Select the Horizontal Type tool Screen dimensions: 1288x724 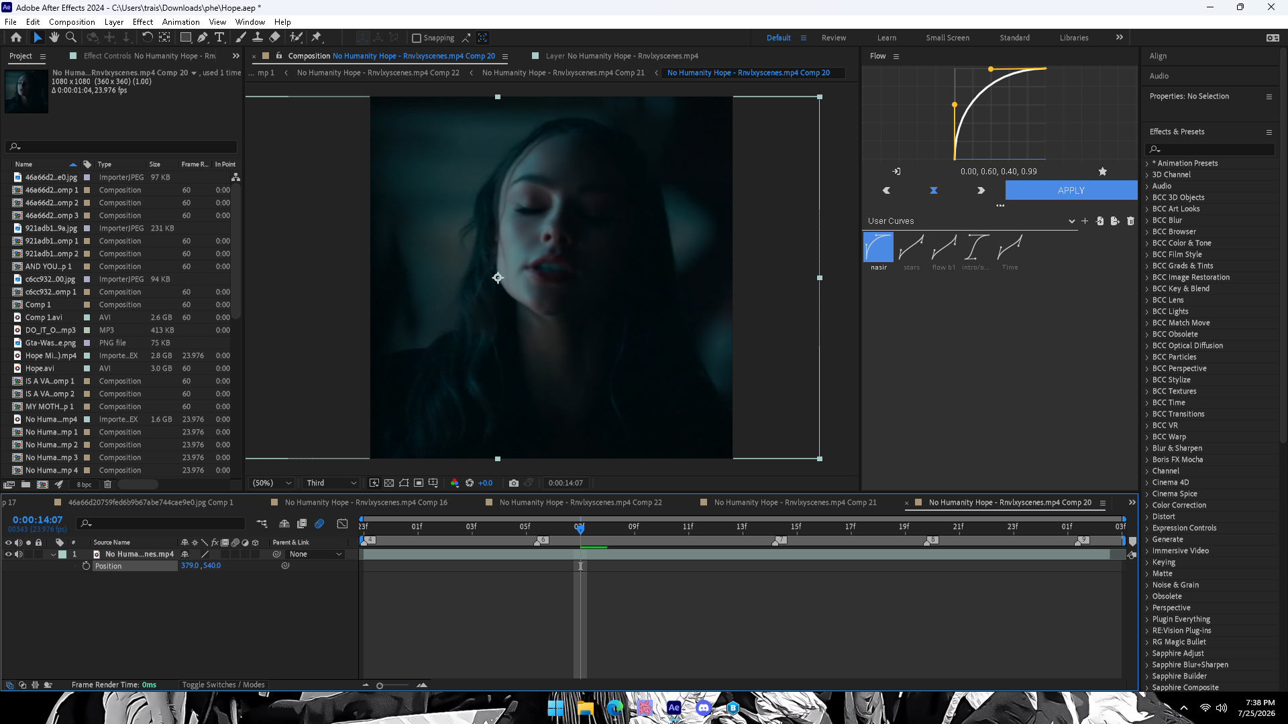pyautogui.click(x=219, y=38)
